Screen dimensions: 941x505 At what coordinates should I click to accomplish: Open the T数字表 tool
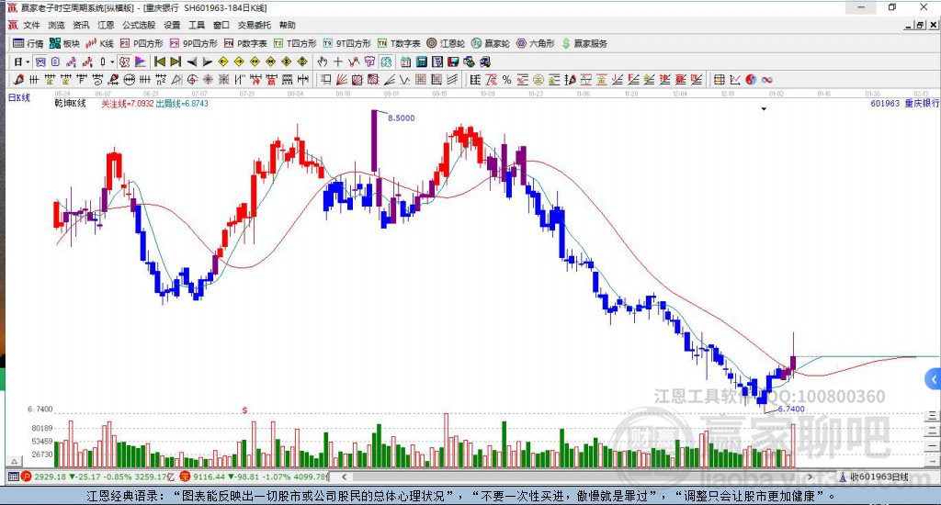tap(399, 43)
